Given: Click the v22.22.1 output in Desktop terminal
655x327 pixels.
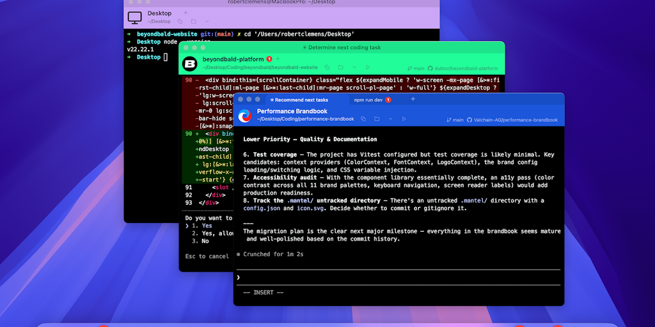Looking at the screenshot, I should click(x=140, y=49).
